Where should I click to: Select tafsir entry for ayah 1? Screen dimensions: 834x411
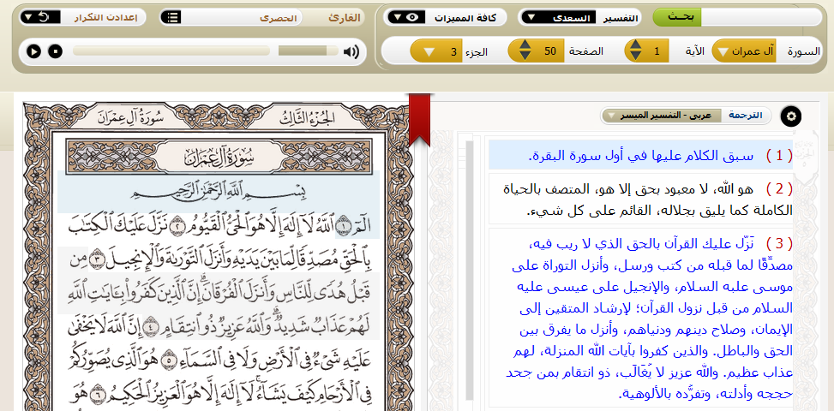tap(640, 155)
